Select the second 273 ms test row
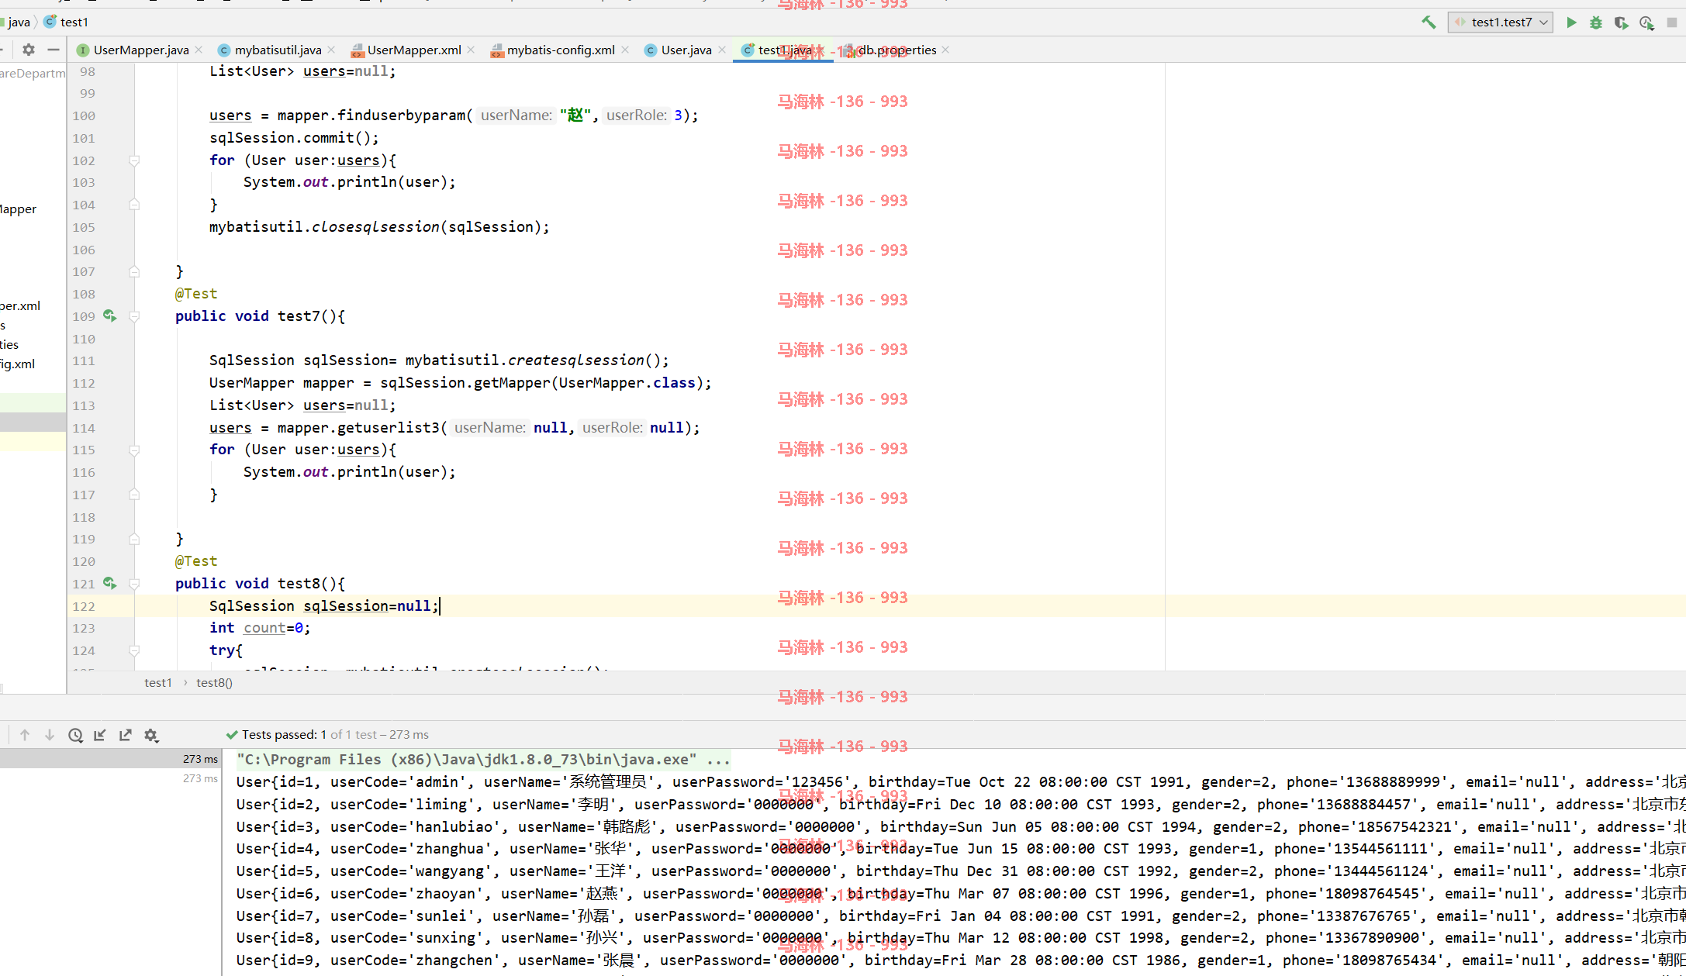Viewport: 1686px width, 976px height. point(111,778)
